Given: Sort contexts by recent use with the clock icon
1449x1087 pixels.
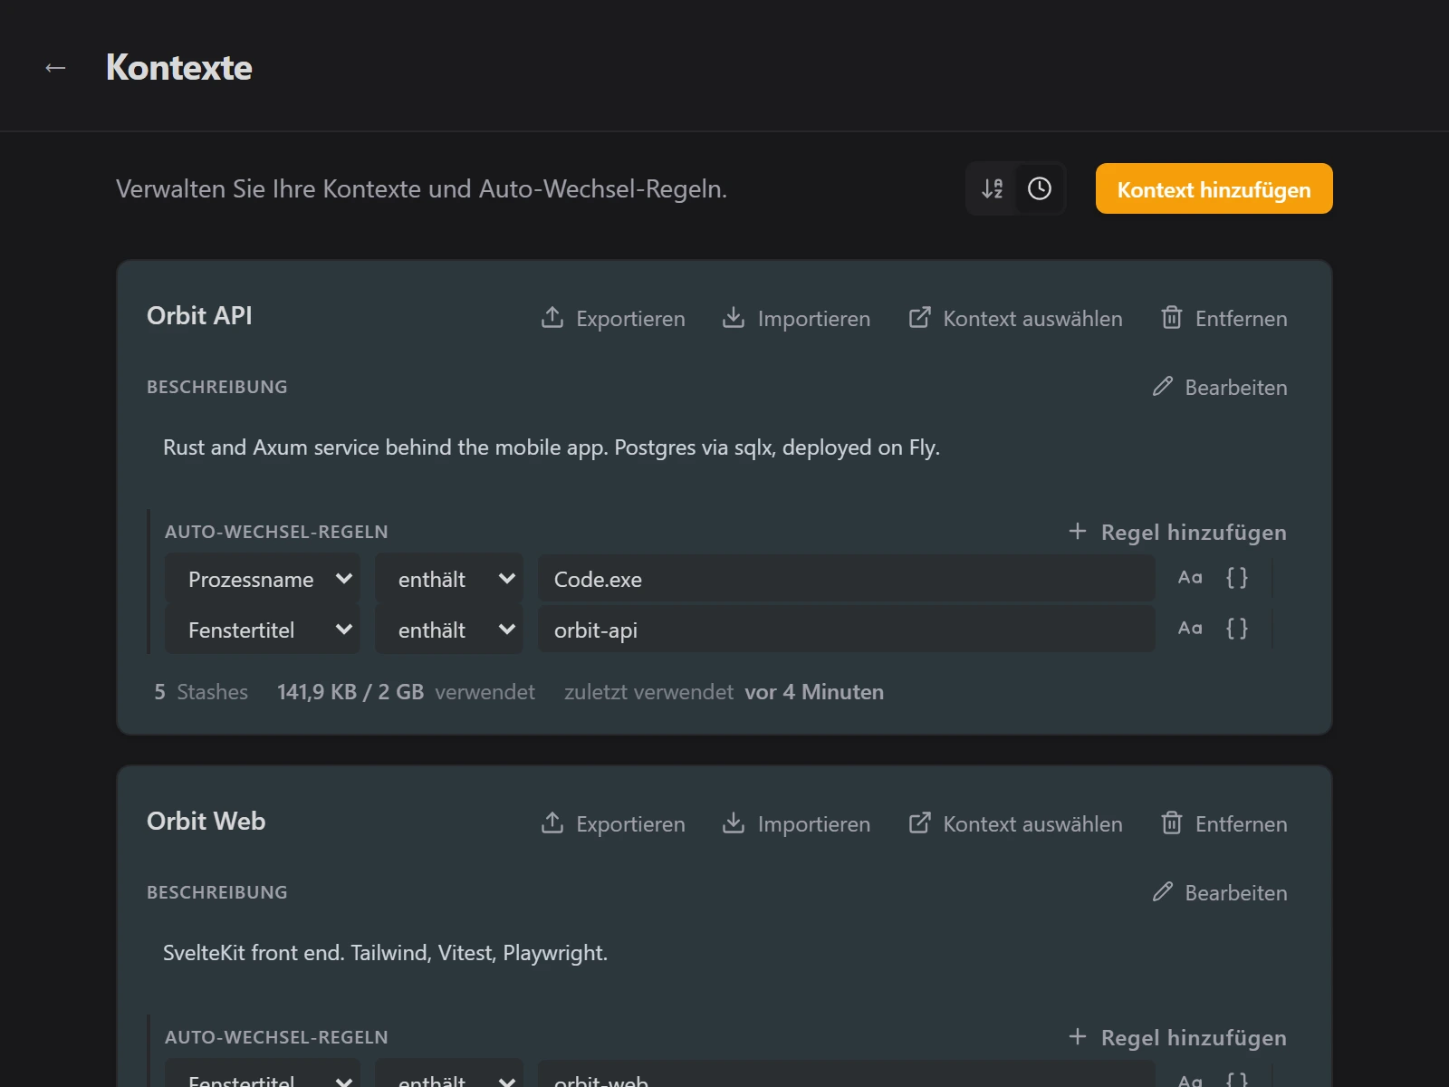Looking at the screenshot, I should click(1040, 188).
